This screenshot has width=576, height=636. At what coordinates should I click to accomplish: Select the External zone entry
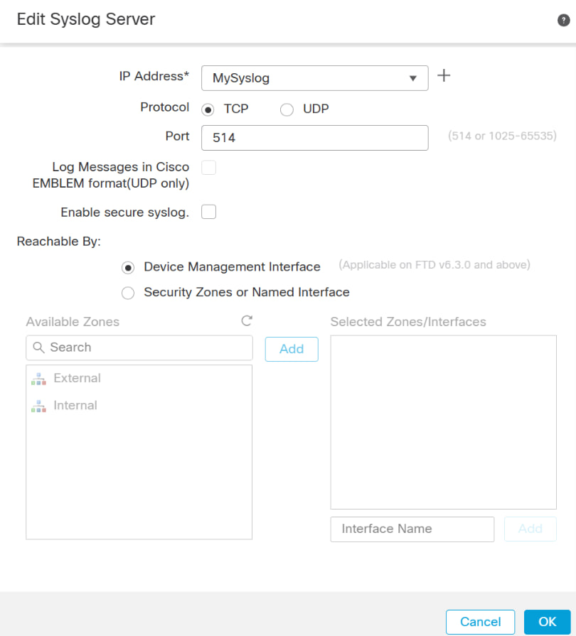click(x=76, y=378)
